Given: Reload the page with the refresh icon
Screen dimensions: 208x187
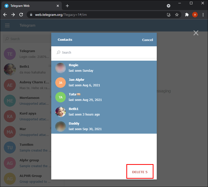Looking at the screenshot, I should click(x=21, y=15).
